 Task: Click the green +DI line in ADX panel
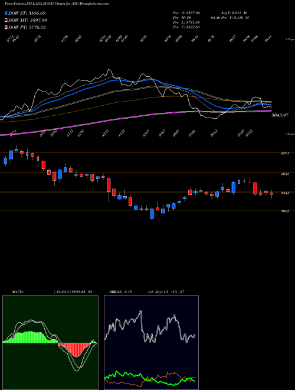click(x=149, y=379)
